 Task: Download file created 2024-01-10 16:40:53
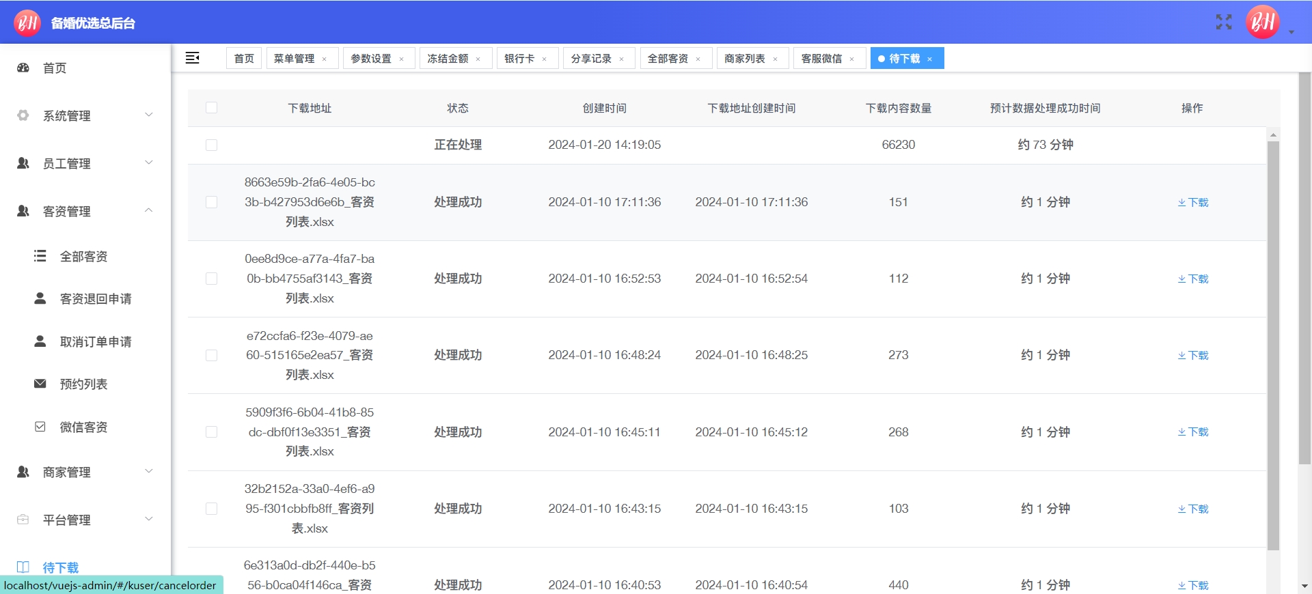1193,585
